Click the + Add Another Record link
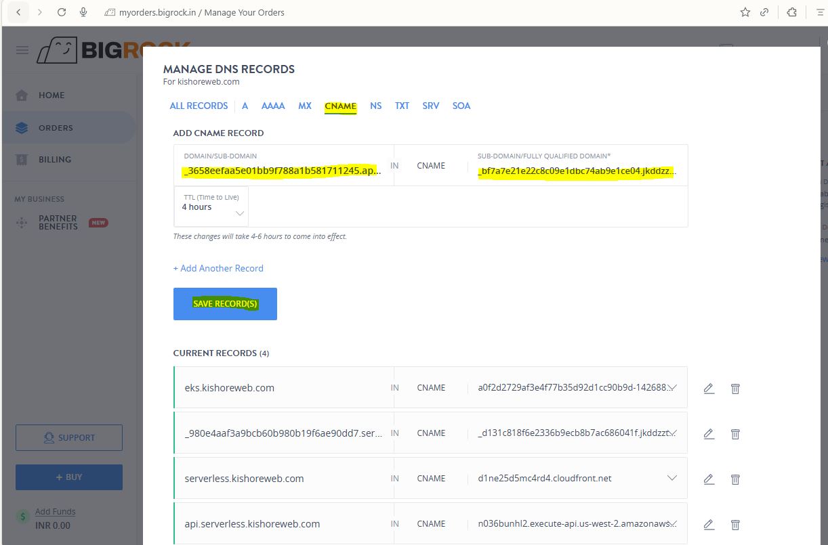 click(x=218, y=268)
